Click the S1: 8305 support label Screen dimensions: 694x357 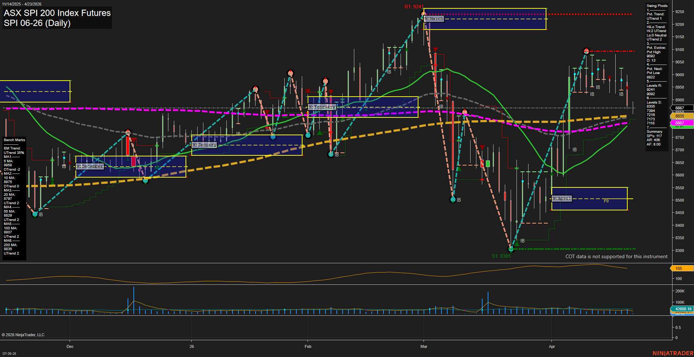[502, 256]
